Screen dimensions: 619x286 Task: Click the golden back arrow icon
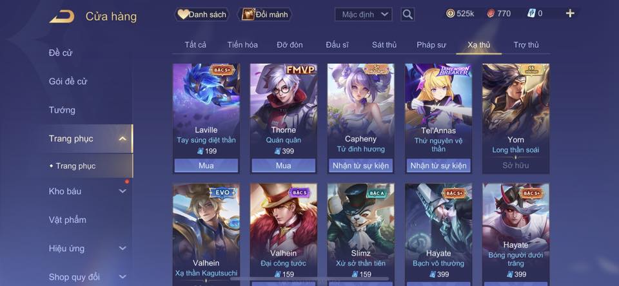click(62, 16)
